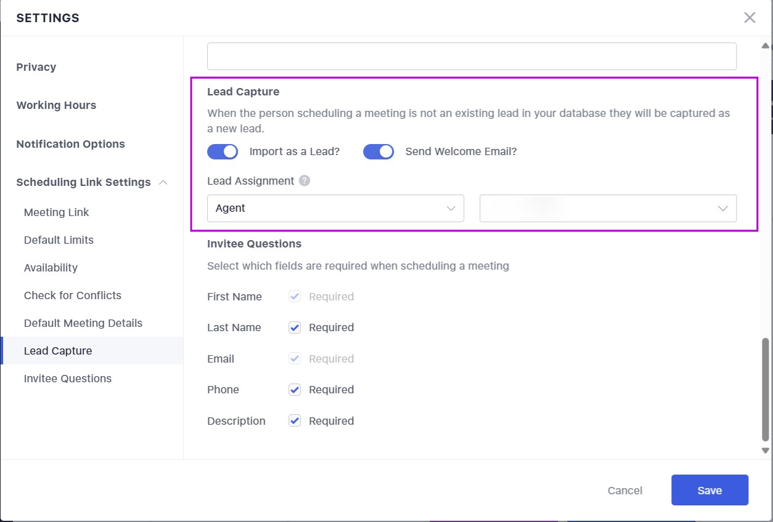The image size is (773, 522).
Task: Click the Cancel button
Action: pyautogui.click(x=625, y=491)
